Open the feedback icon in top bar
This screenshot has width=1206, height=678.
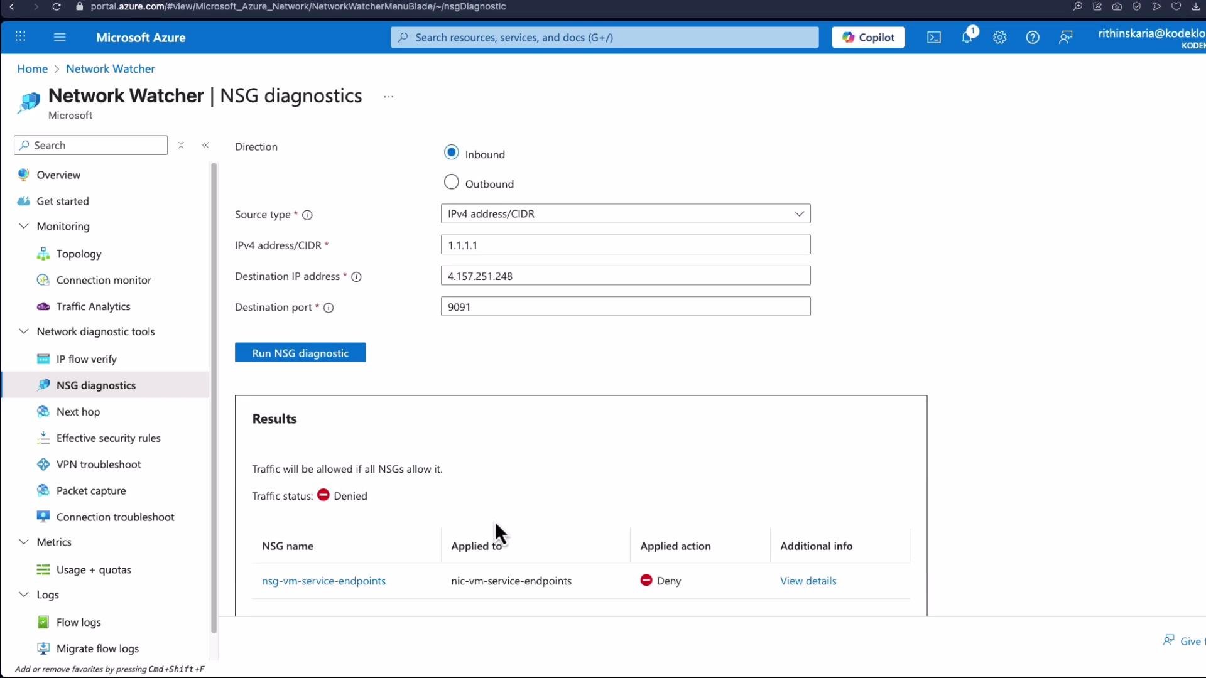1065,38
